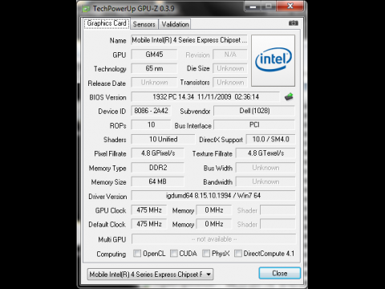This screenshot has height=289, width=385.
Task: Click the DirectX Support field 10.0 / SM4.0
Action: tap(270, 140)
